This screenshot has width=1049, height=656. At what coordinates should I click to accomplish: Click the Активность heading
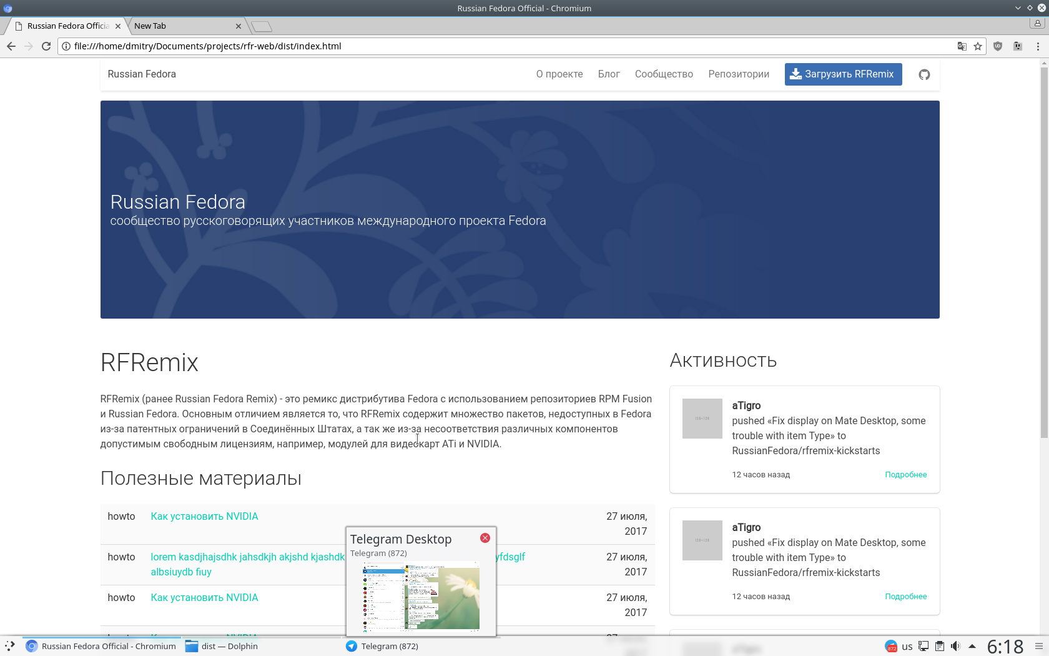coord(723,360)
